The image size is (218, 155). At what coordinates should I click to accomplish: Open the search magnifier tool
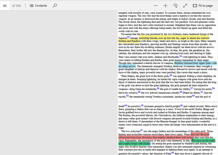click(55, 6)
